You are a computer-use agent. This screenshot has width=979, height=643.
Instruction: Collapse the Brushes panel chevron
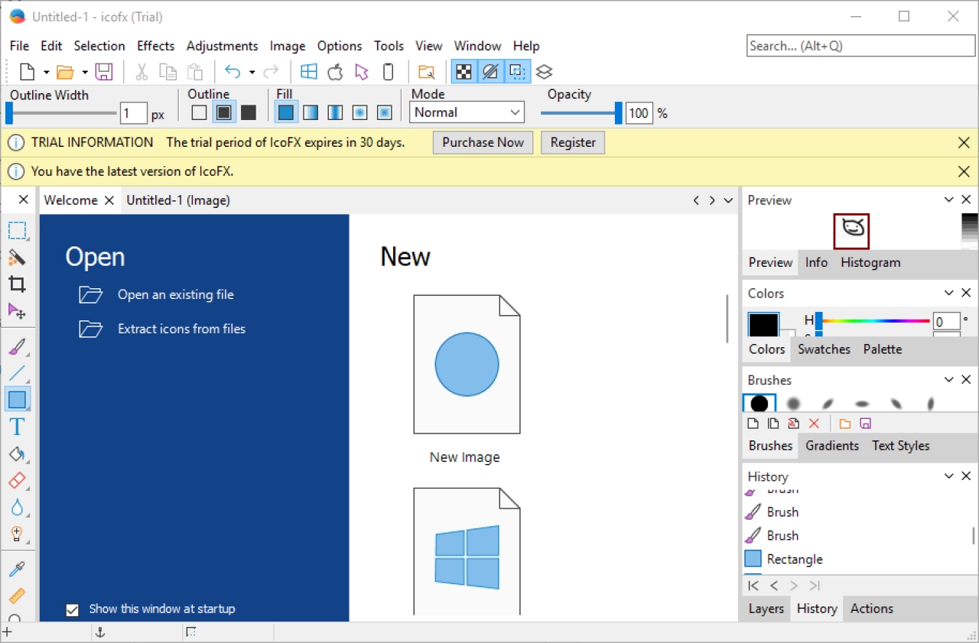[949, 379]
